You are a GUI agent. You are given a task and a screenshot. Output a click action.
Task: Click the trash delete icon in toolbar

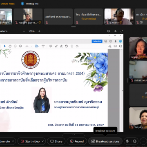click(72, 46)
